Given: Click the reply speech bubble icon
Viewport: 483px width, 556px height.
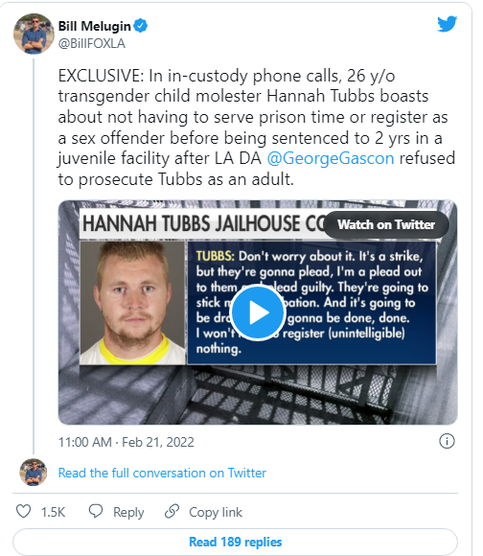Looking at the screenshot, I should pyautogui.click(x=96, y=511).
